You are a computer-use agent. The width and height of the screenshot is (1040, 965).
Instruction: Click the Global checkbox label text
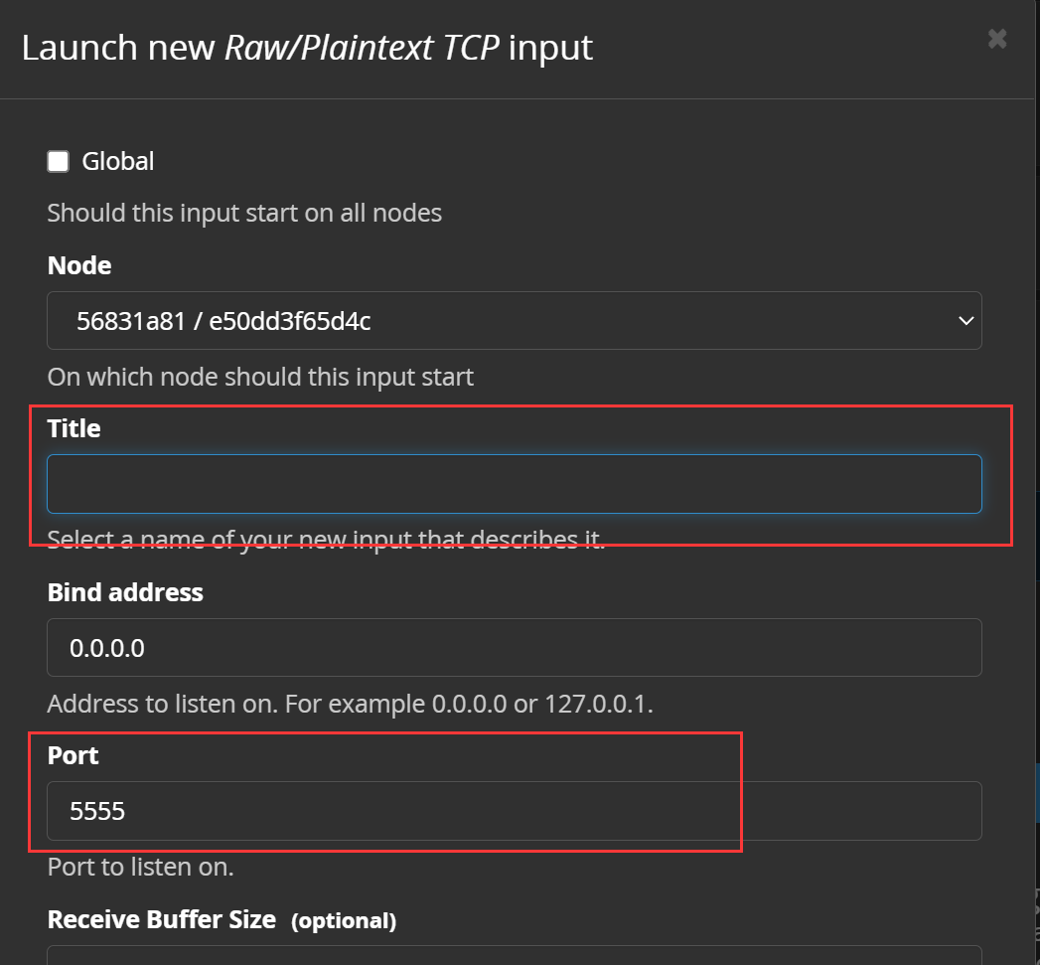tap(117, 161)
